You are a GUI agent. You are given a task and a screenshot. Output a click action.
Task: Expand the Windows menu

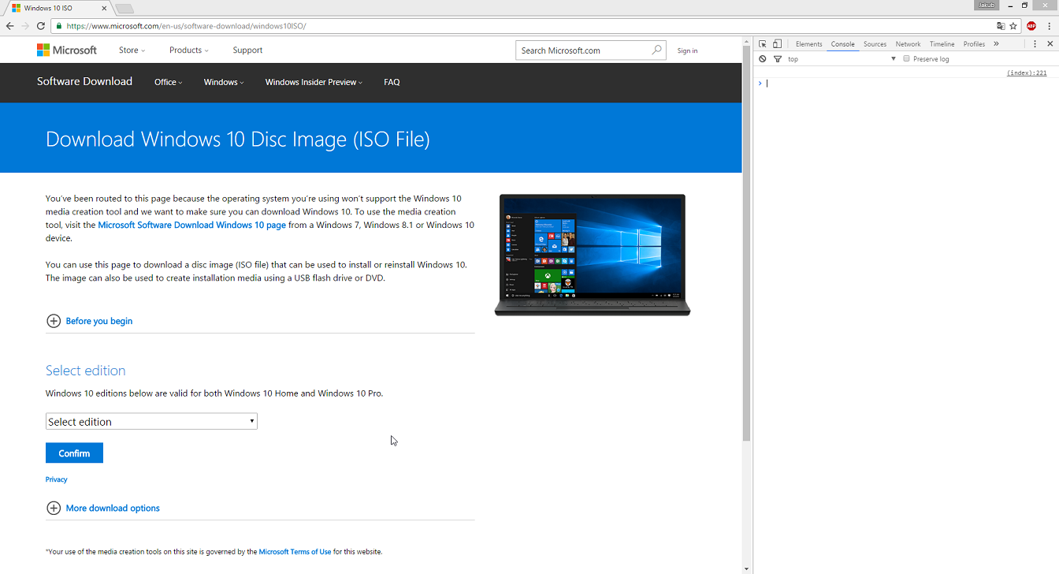(223, 82)
